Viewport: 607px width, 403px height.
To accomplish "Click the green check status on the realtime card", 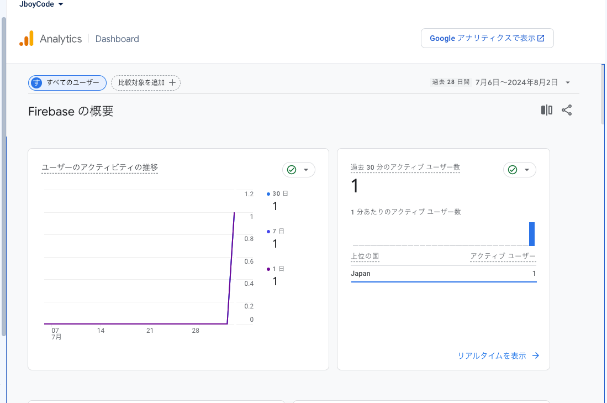I will [513, 170].
